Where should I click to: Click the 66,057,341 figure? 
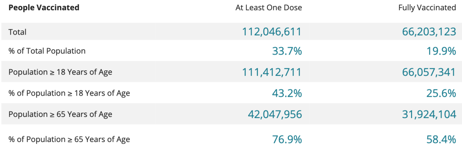click(429, 72)
